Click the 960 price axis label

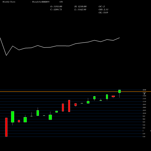pos(144,119)
